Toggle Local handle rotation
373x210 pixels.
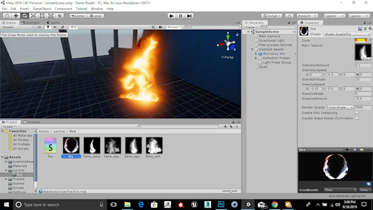pos(95,16)
